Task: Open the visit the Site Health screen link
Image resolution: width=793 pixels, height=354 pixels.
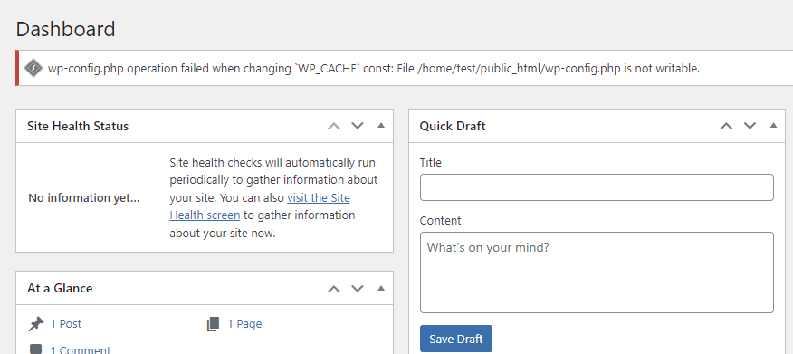Action: 260,206
